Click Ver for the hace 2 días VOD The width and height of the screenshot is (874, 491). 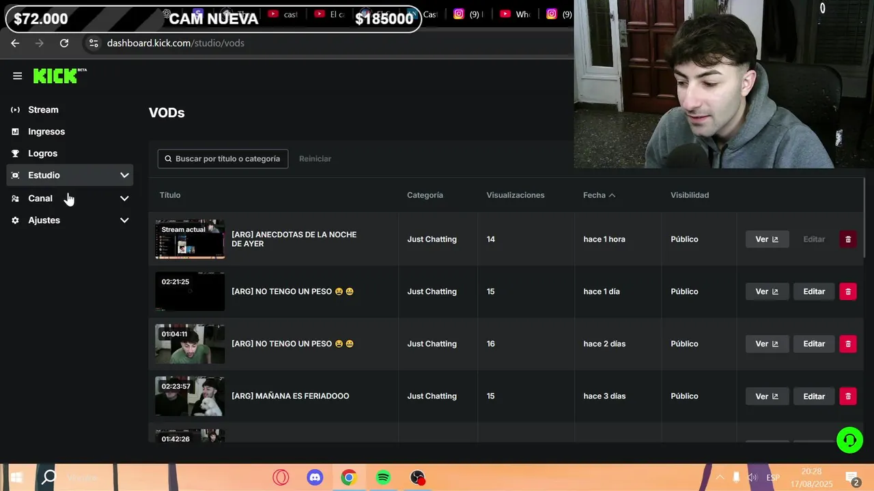(x=767, y=344)
